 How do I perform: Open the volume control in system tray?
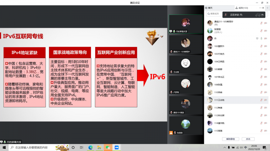tap(241, 147)
